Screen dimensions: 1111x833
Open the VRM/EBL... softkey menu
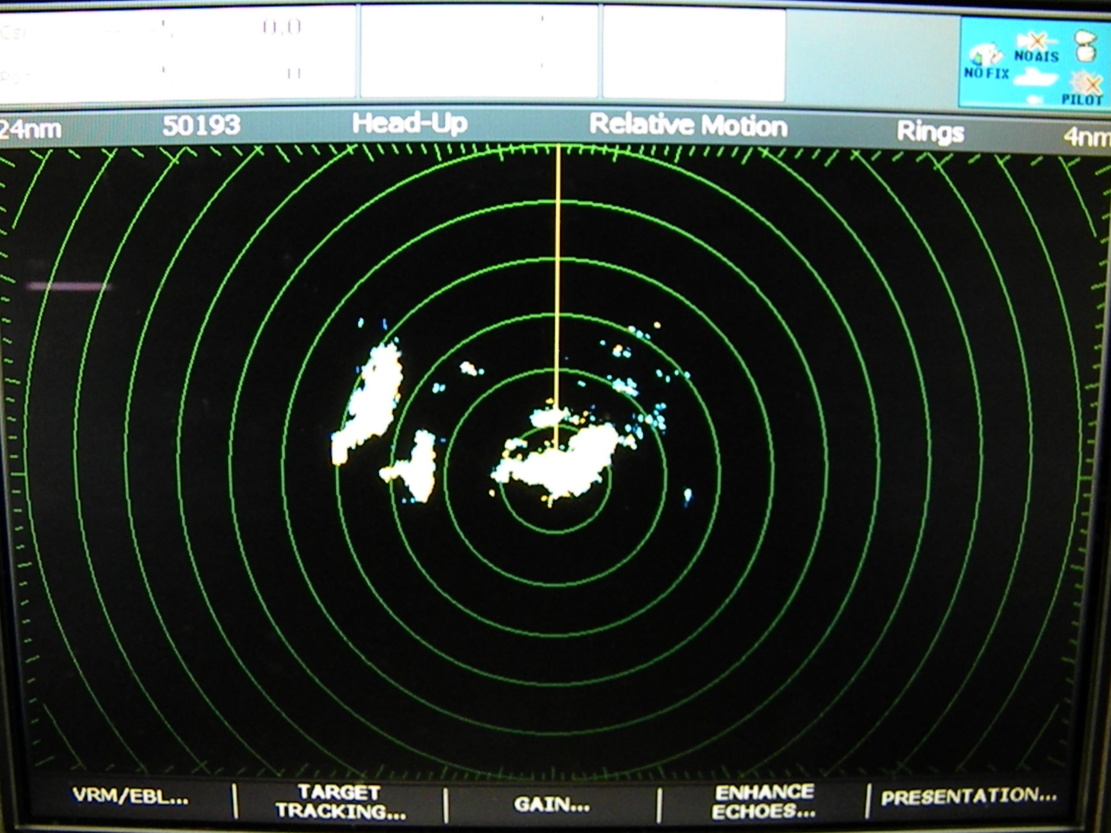pos(130,797)
